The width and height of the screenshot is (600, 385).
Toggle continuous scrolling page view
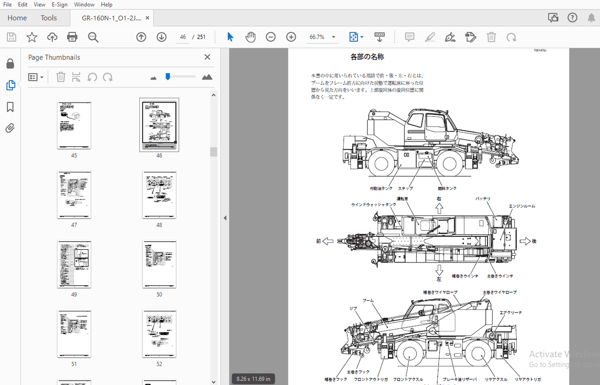[x=379, y=37]
